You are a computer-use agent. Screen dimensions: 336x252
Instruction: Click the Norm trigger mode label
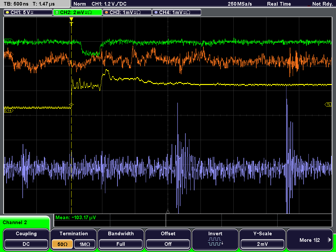[x=80, y=4]
